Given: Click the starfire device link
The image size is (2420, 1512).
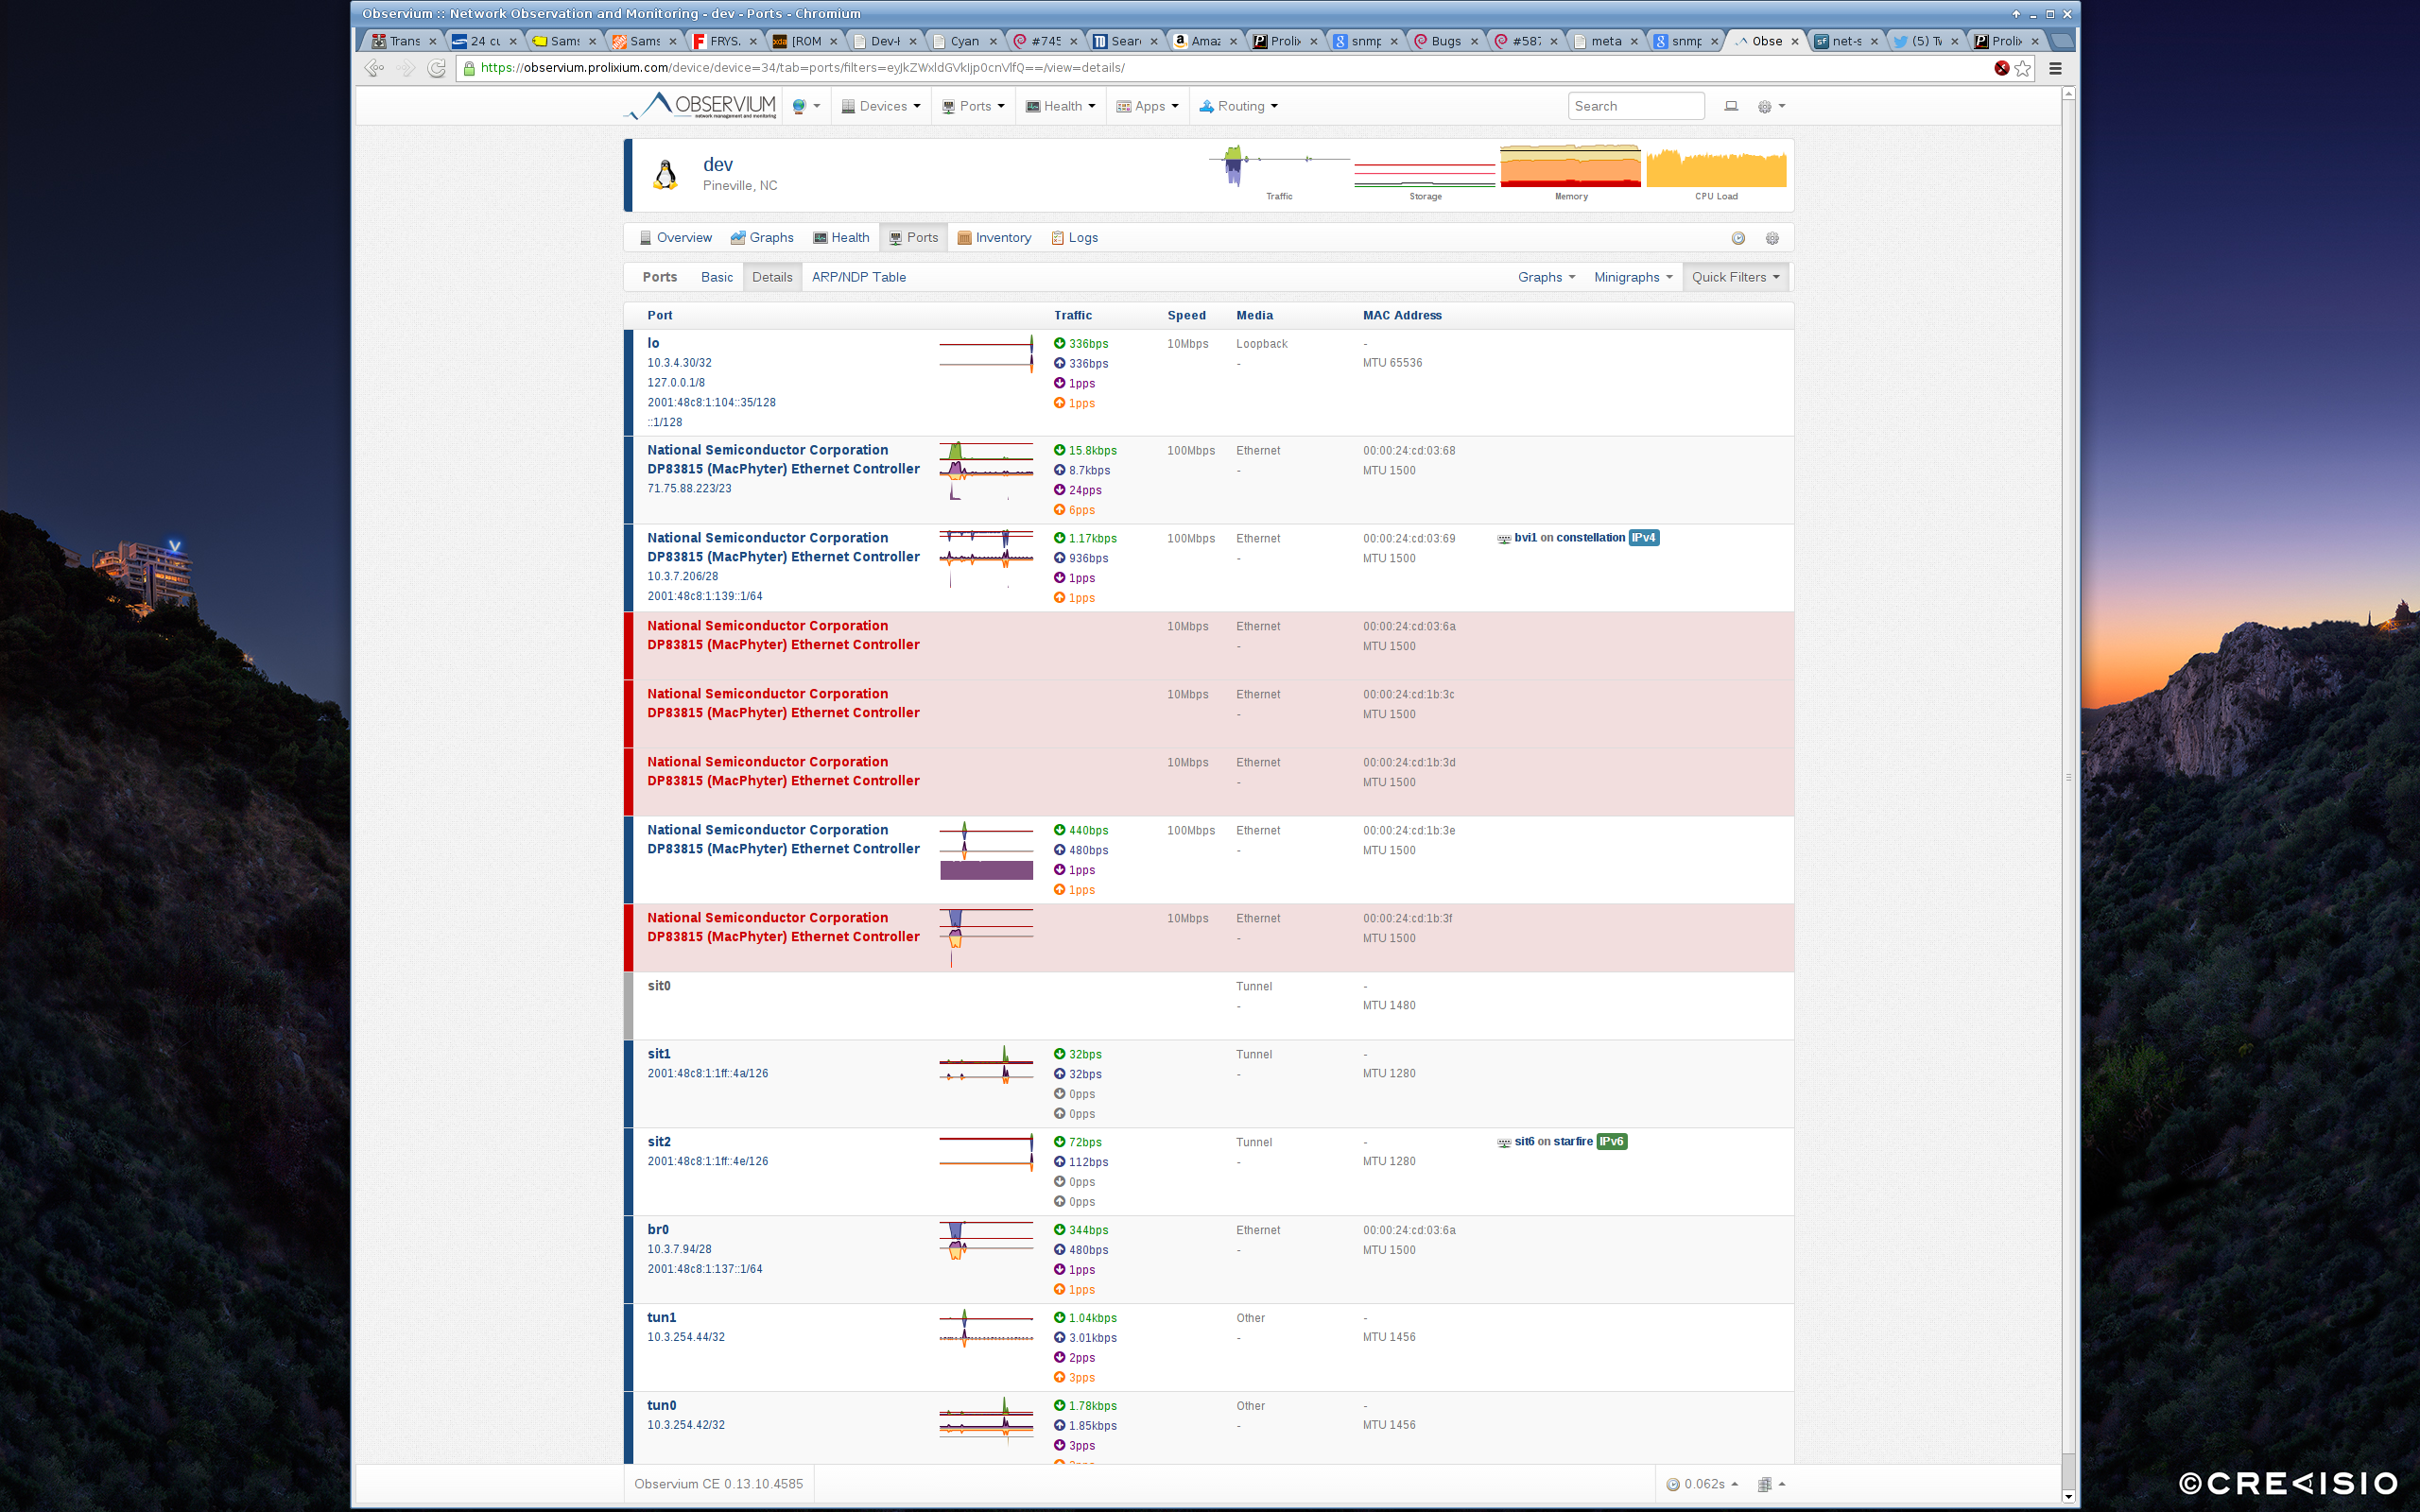Looking at the screenshot, I should [x=1573, y=1142].
